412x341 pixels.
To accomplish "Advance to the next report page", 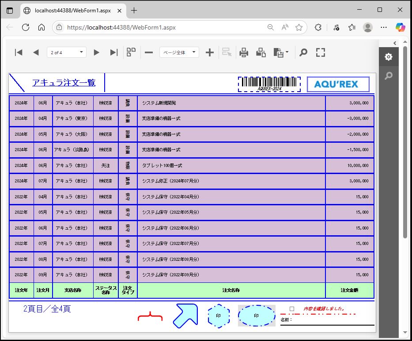I will 96,52.
